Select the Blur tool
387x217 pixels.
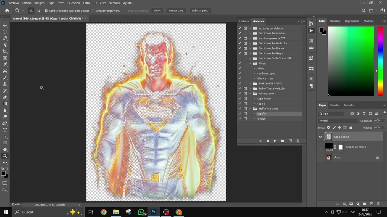[5, 110]
